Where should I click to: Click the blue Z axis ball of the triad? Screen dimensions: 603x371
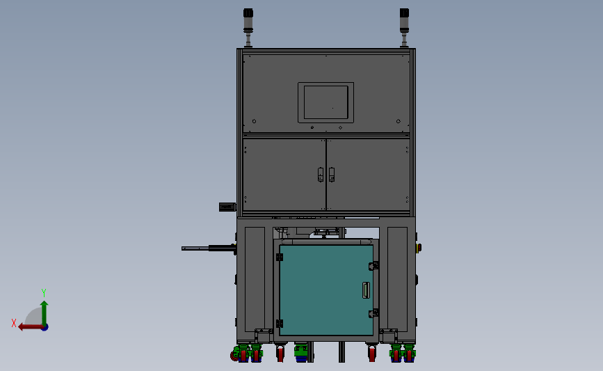point(45,328)
